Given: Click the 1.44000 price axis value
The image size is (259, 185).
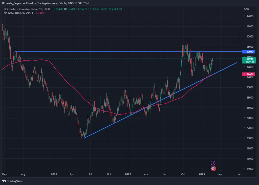Looking at the screenshot, I should 249,16.
